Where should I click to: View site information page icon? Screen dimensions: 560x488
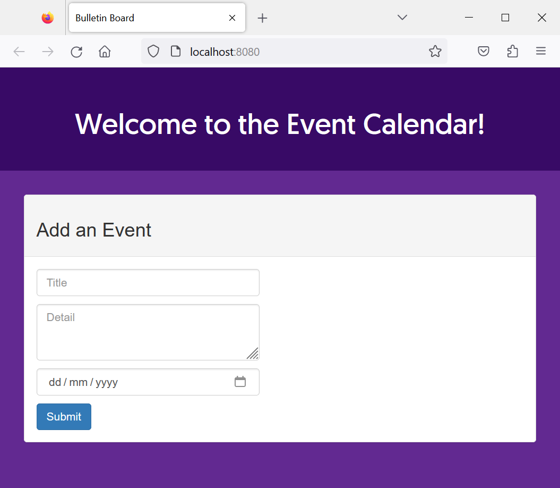(175, 51)
